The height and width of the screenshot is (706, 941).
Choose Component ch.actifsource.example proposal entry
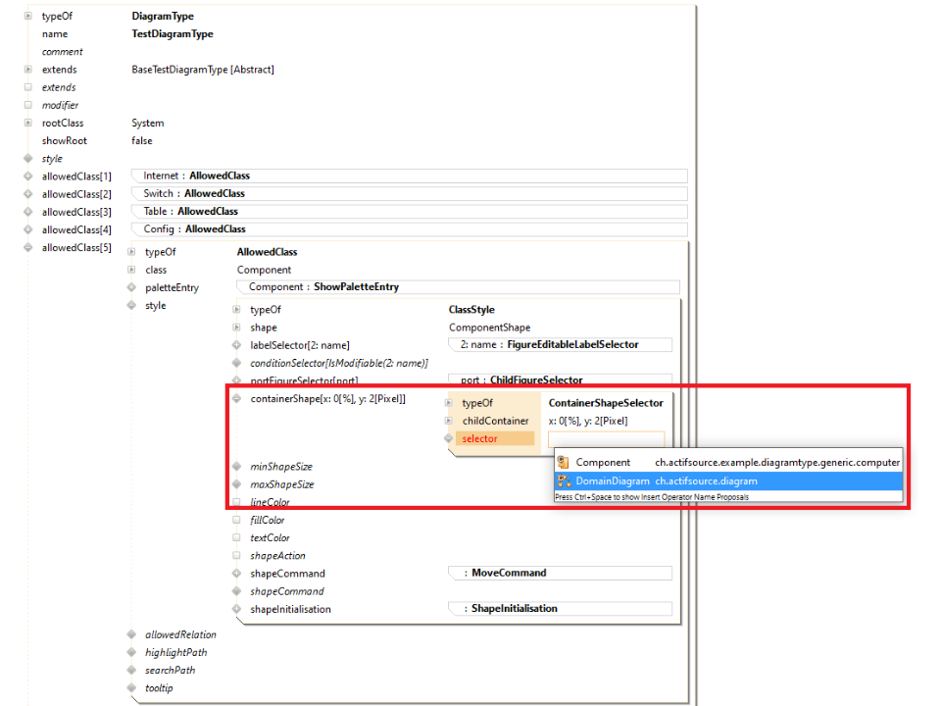tap(727, 463)
